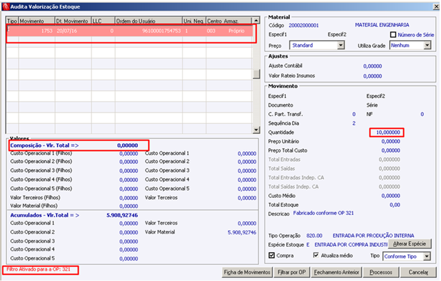The width and height of the screenshot is (441, 281).
Task: Click the Custo Médio value
Action: (x=391, y=196)
